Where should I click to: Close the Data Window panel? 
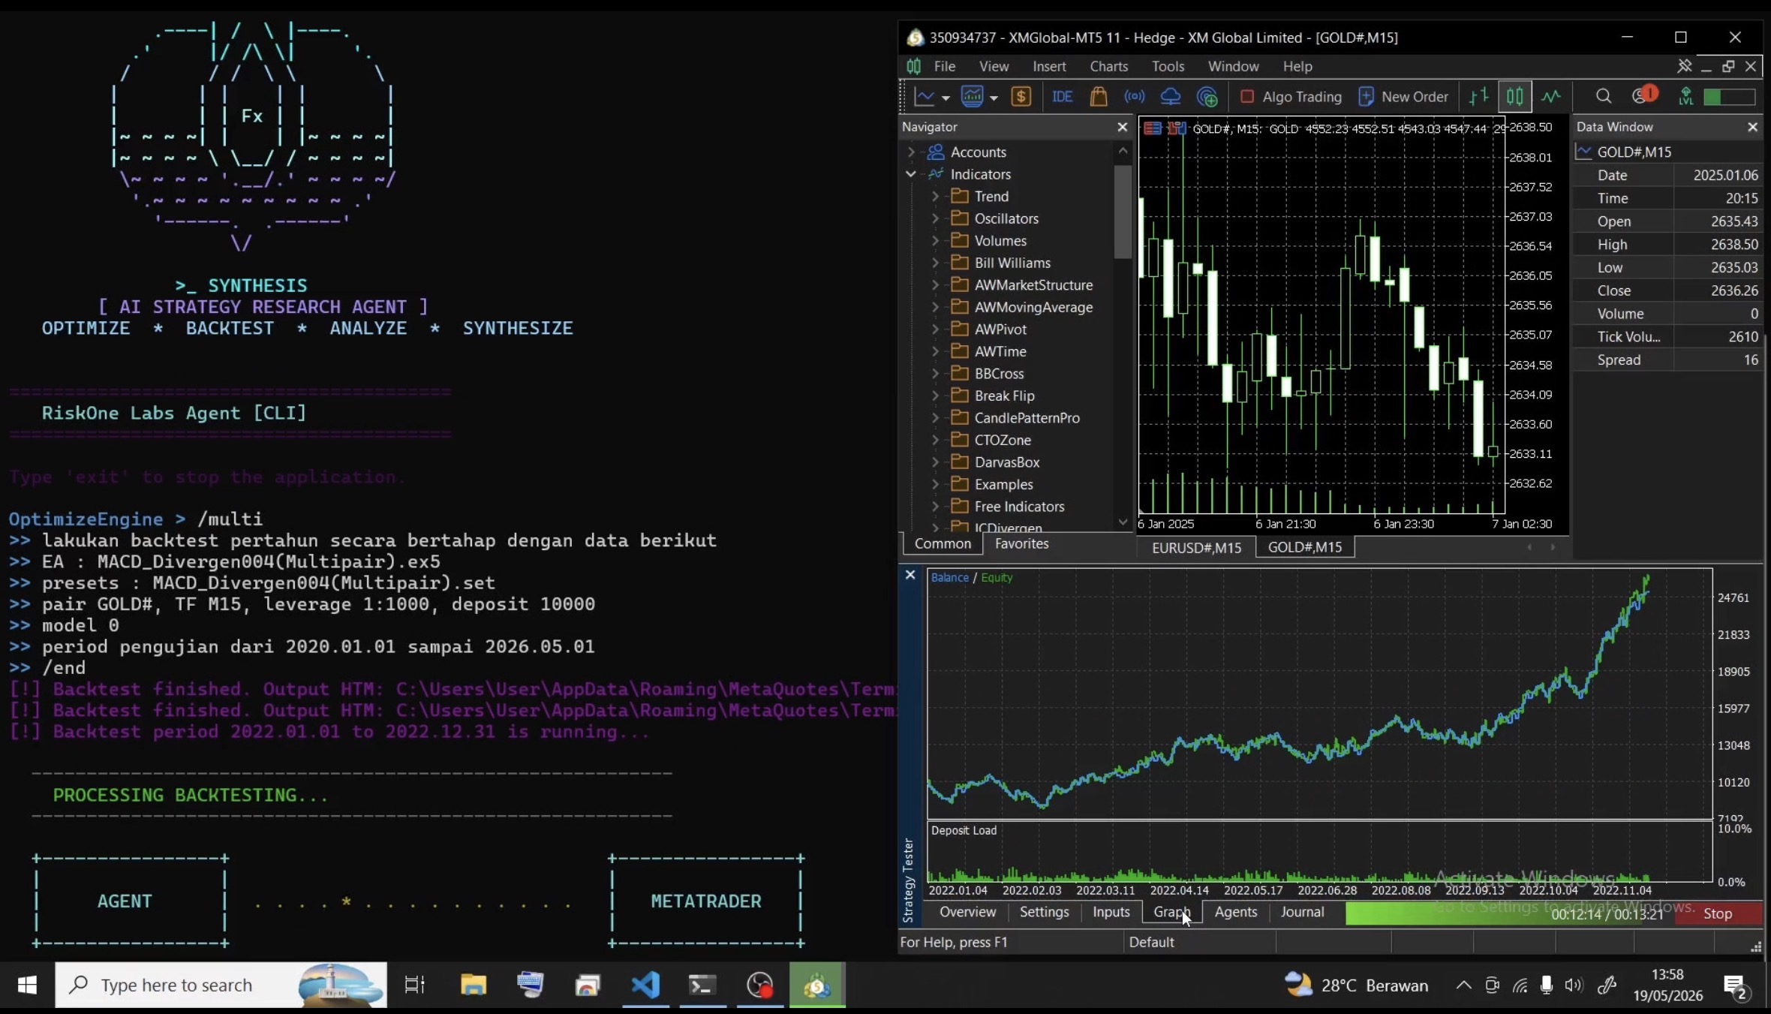(x=1753, y=127)
